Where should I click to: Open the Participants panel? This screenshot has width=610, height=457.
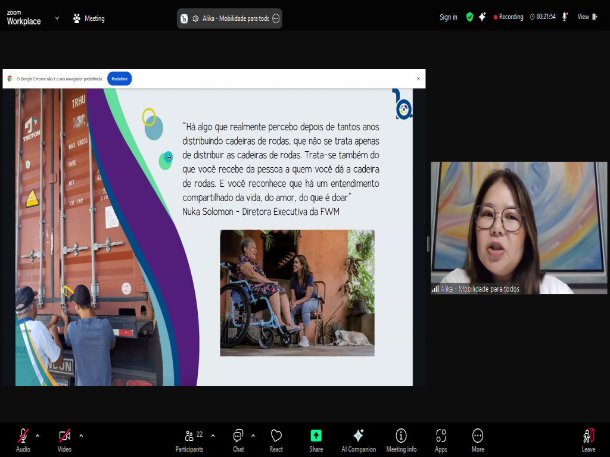tap(189, 439)
